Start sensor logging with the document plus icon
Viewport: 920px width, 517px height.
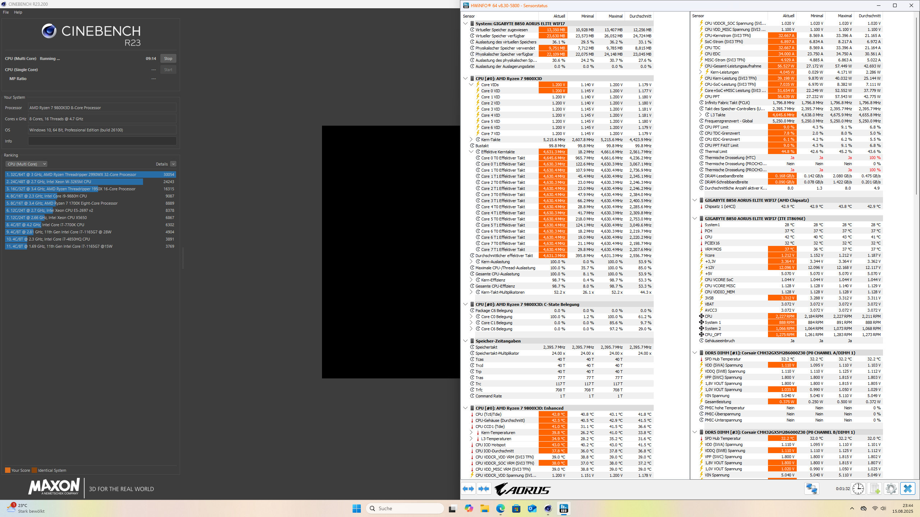pos(875,489)
